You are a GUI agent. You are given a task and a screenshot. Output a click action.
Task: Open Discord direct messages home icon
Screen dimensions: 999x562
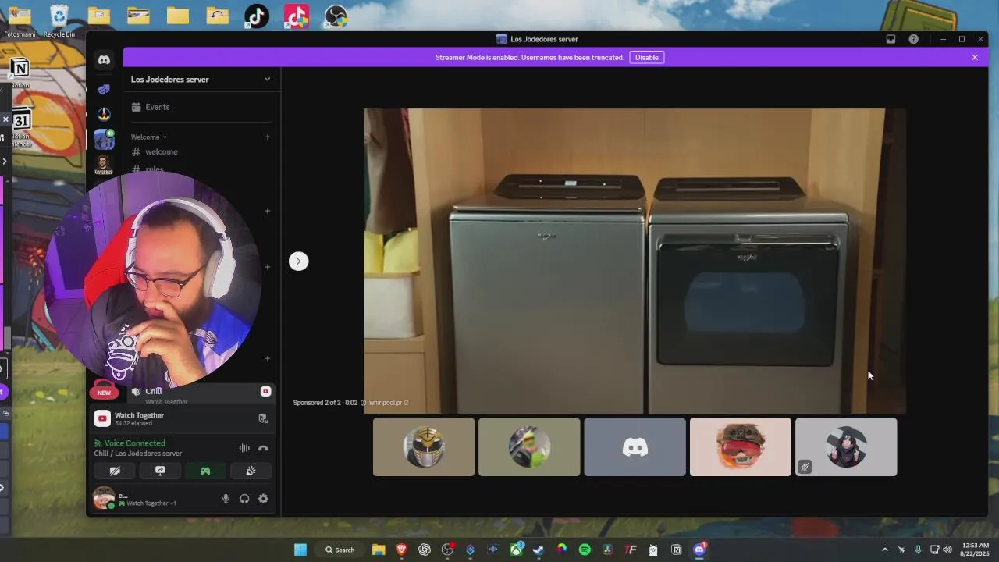point(104,60)
